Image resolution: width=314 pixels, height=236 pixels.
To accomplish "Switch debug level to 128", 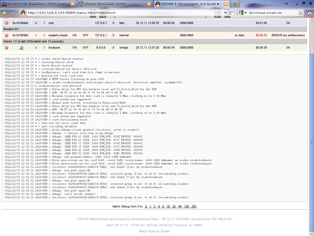I will tap(186, 206).
